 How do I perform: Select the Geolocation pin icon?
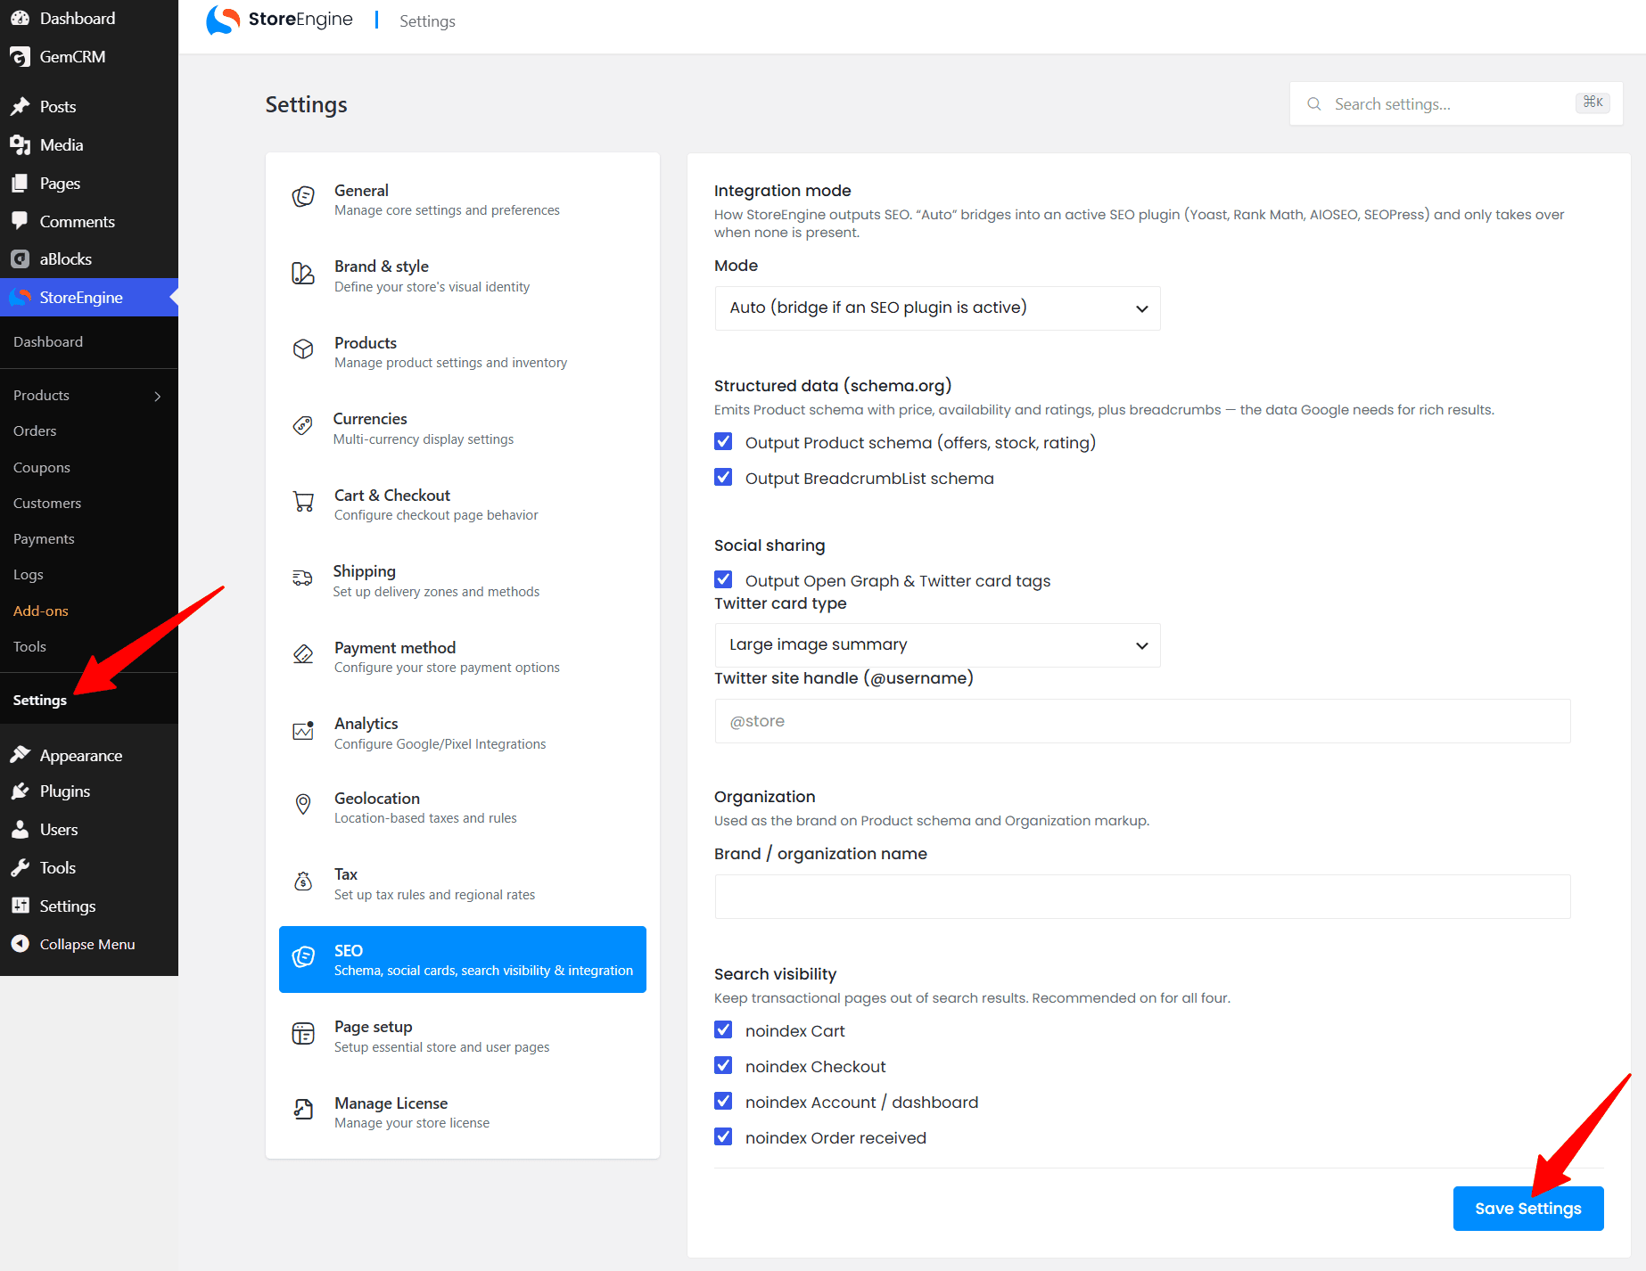coord(303,805)
